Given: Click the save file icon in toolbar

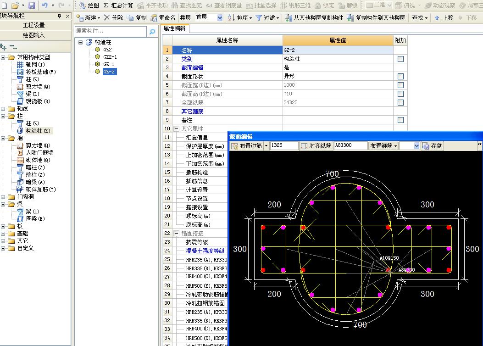Looking at the screenshot, I should click(x=32, y=6).
